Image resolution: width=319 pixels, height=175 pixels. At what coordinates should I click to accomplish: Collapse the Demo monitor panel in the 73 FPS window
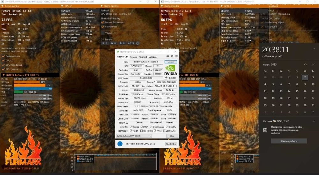[x=2, y=6]
